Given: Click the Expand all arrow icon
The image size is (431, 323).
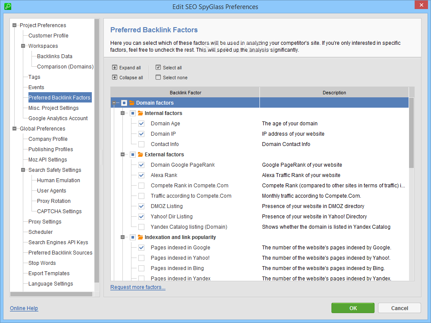Looking at the screenshot, I should click(x=115, y=67).
